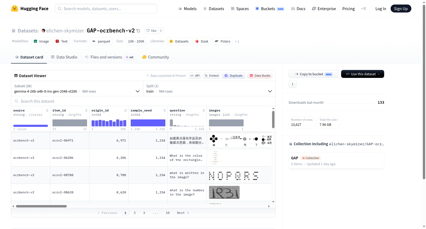Screen dimensions: 426x229
Task: Click the table vertical scrollbar thumb
Action: 273,119
